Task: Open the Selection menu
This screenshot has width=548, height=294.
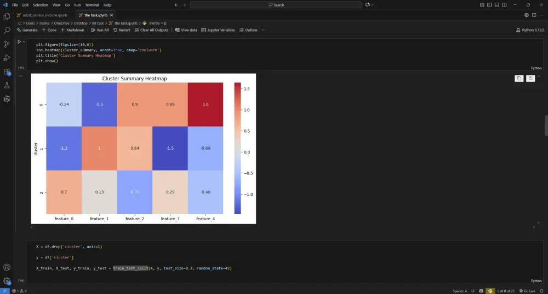Action: click(x=41, y=5)
